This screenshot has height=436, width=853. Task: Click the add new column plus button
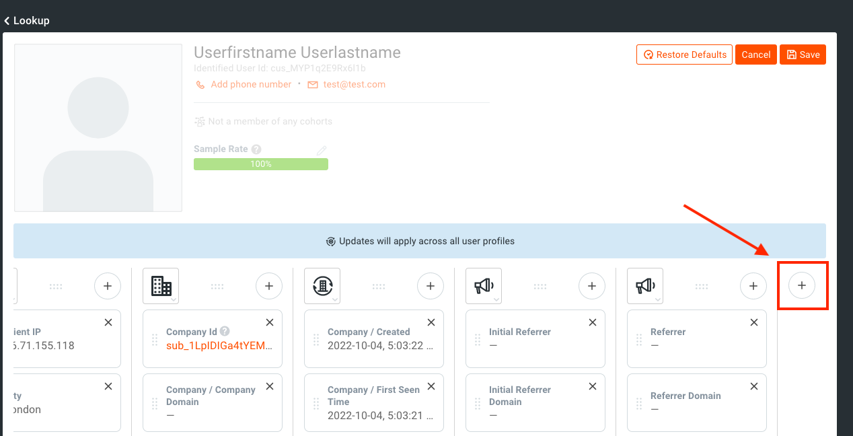tap(801, 286)
